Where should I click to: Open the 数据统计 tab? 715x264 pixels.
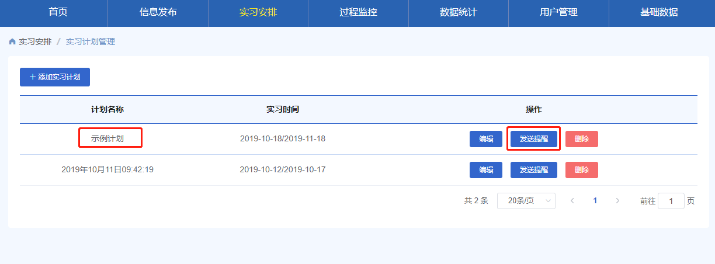(459, 12)
